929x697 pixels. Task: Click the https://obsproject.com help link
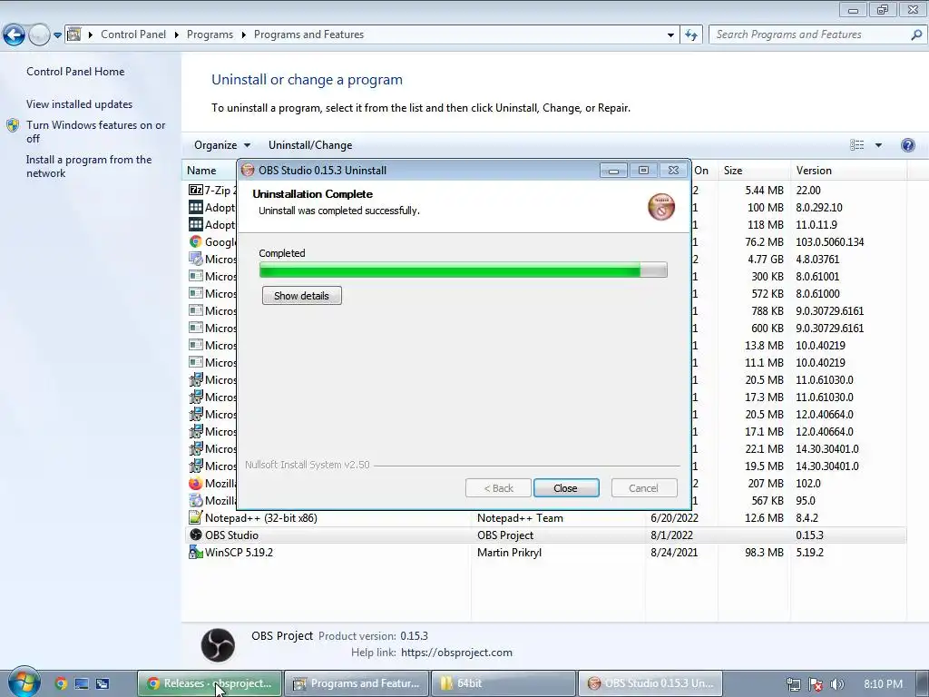pos(457,653)
